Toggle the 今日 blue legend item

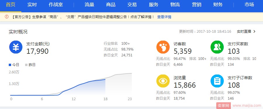14,65
